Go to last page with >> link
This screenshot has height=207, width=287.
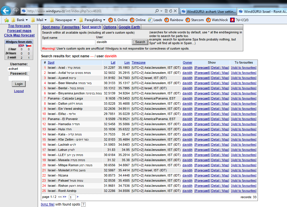64,197
